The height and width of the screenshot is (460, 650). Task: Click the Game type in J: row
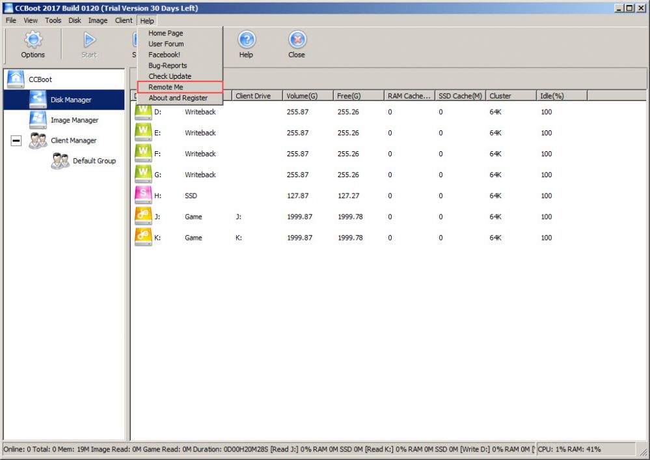point(193,217)
